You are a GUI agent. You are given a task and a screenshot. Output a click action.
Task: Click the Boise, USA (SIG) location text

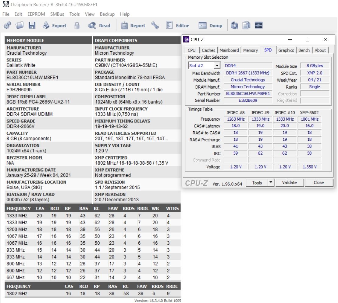tap(24, 187)
